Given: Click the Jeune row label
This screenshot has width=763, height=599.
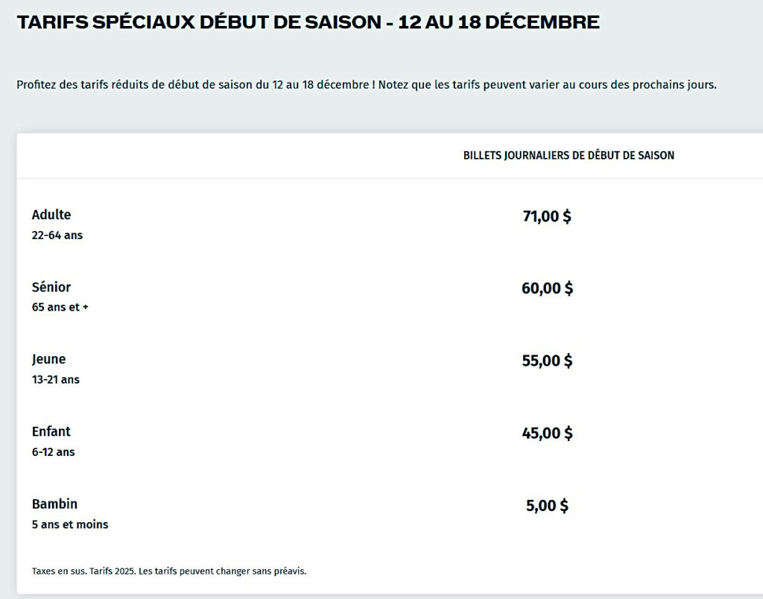Looking at the screenshot, I should 48,359.
